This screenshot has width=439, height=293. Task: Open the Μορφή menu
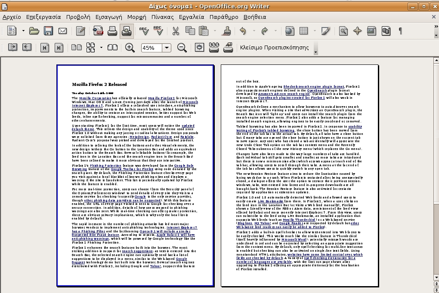(x=136, y=17)
